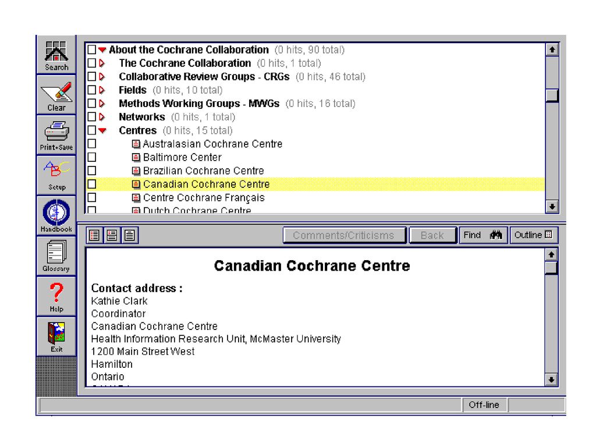Tick checkbox for Brazilian Cochrane Centre
The width and height of the screenshot is (596, 447).
click(91, 171)
